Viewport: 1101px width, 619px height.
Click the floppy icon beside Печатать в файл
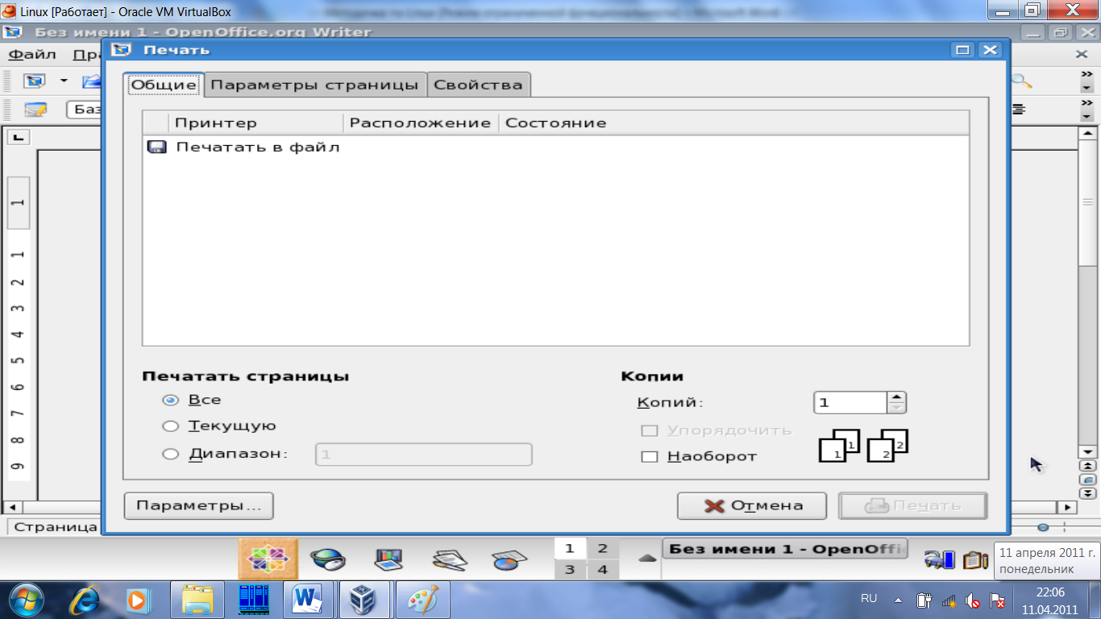156,147
